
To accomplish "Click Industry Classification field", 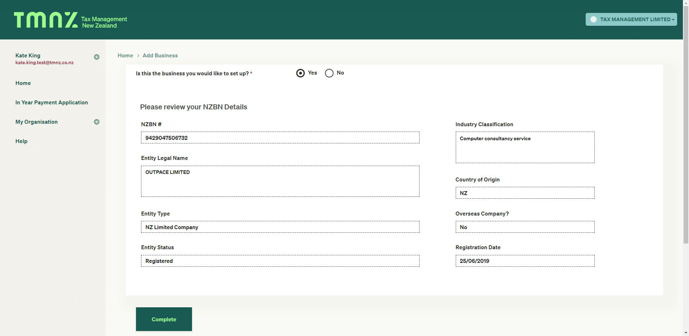I will [x=525, y=147].
